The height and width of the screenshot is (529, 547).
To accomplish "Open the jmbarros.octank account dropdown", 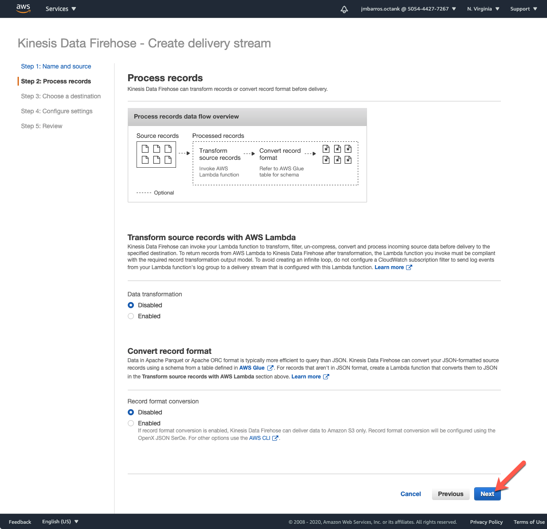I will coord(408,9).
